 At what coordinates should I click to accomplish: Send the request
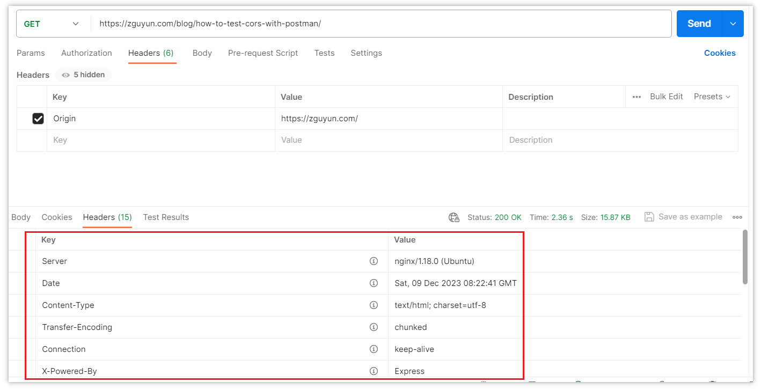coord(699,24)
